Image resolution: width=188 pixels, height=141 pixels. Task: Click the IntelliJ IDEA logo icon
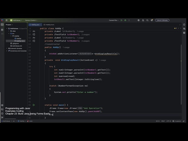(2, 20)
